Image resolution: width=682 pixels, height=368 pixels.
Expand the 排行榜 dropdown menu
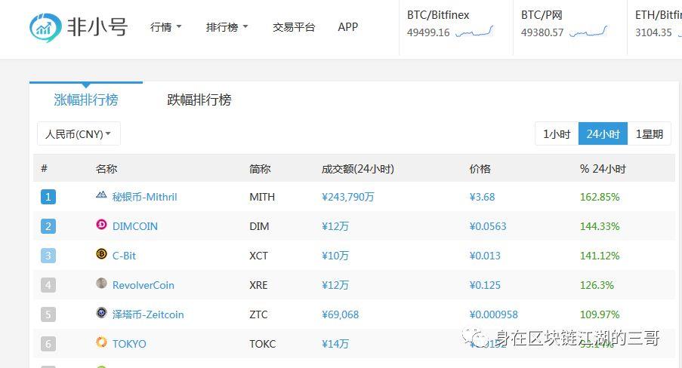227,27
